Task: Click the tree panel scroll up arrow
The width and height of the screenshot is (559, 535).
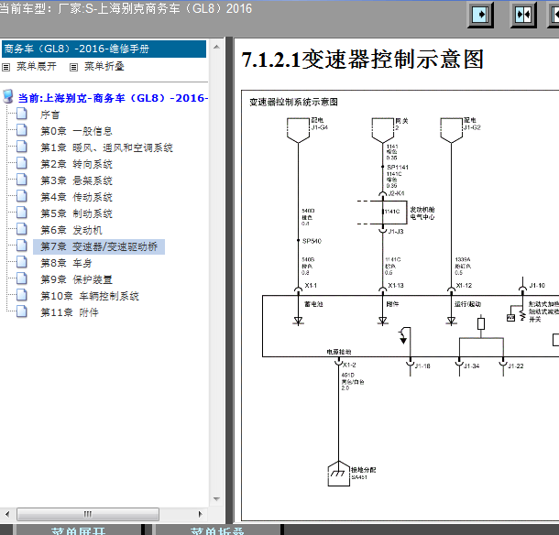Action: tap(216, 47)
